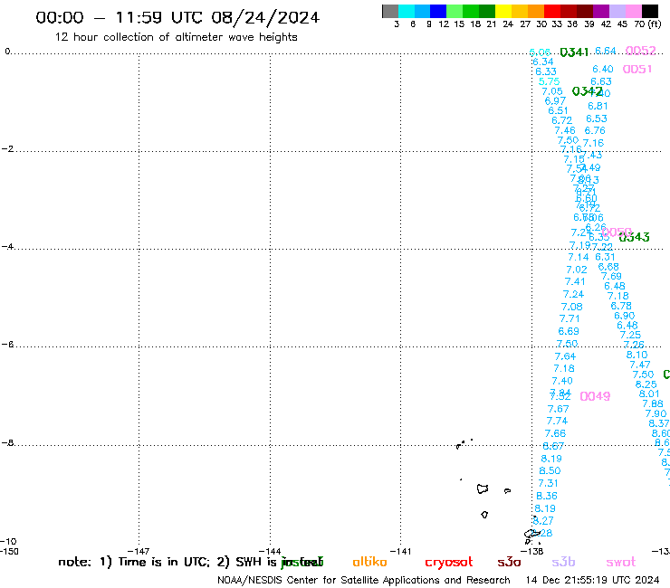Image resolution: width=670 pixels, height=588 pixels.
Task: Click the 'altika' satellite label
Action: pyautogui.click(x=369, y=562)
